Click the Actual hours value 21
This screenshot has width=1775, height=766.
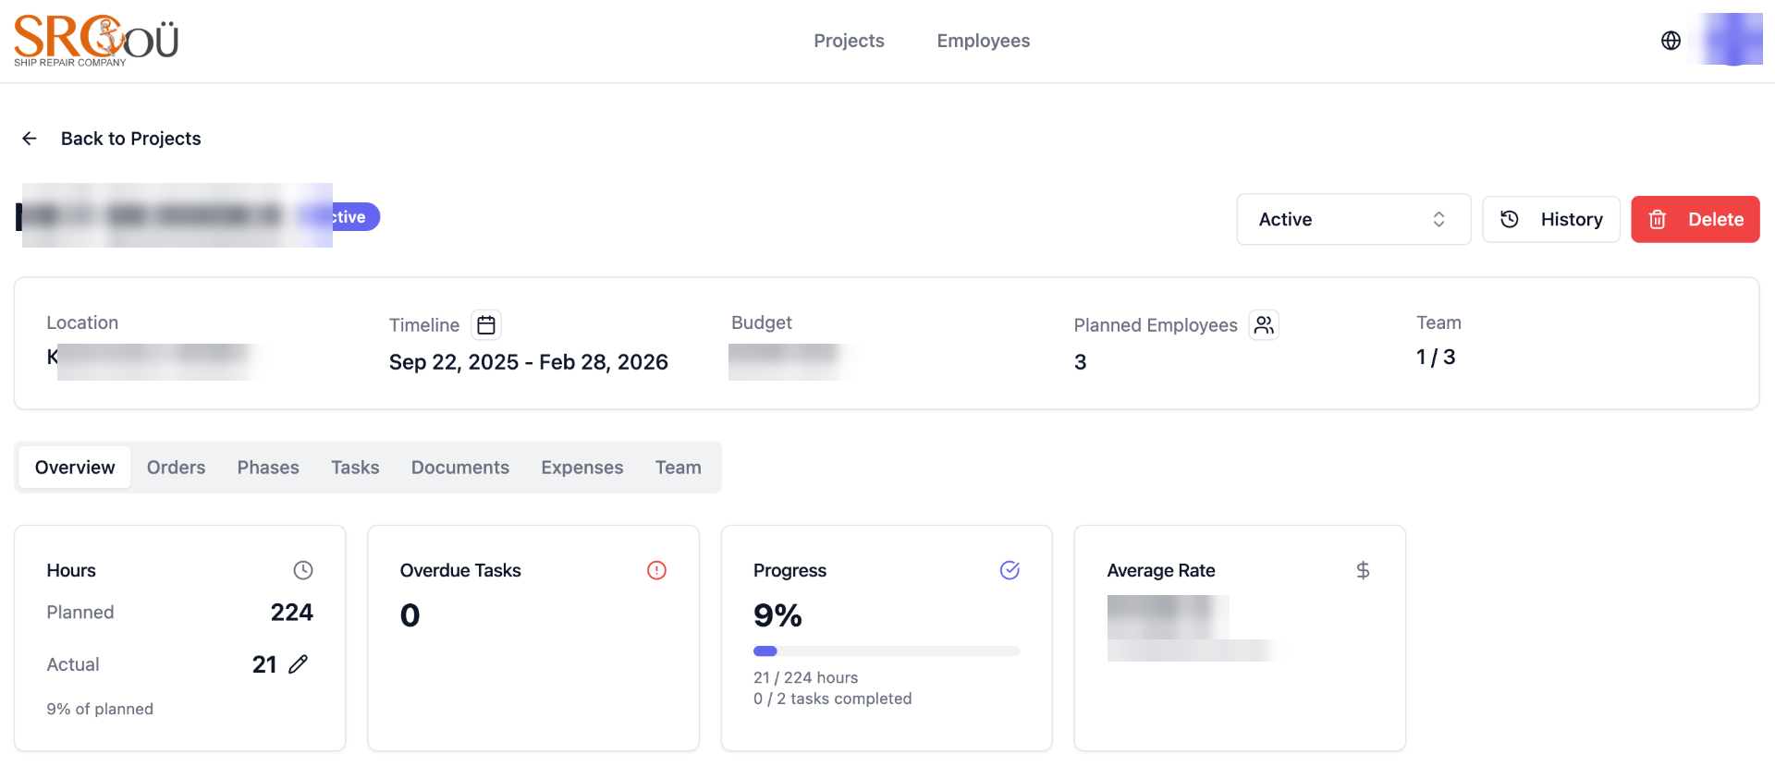[264, 664]
